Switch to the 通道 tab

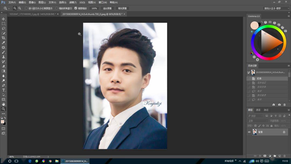click(258, 110)
